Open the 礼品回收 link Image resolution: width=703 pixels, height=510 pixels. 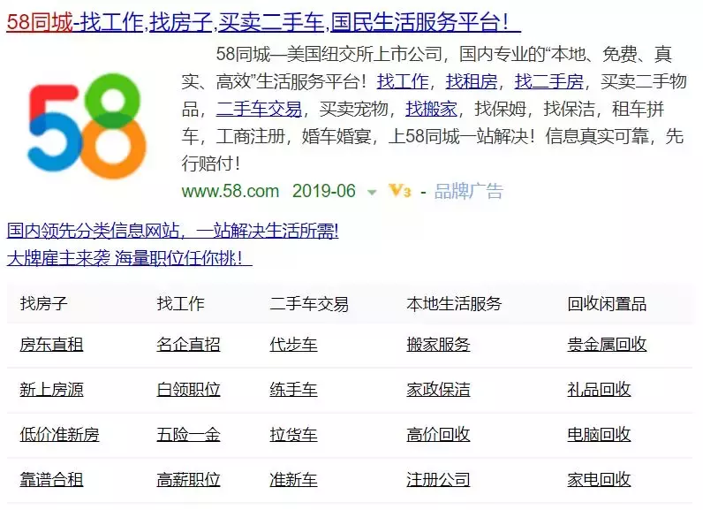599,389
